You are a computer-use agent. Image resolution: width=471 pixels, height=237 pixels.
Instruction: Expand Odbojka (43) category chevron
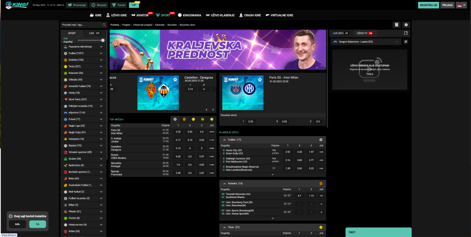click(101, 80)
